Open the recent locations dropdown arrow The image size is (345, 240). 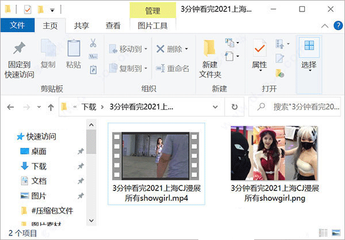click(39, 107)
